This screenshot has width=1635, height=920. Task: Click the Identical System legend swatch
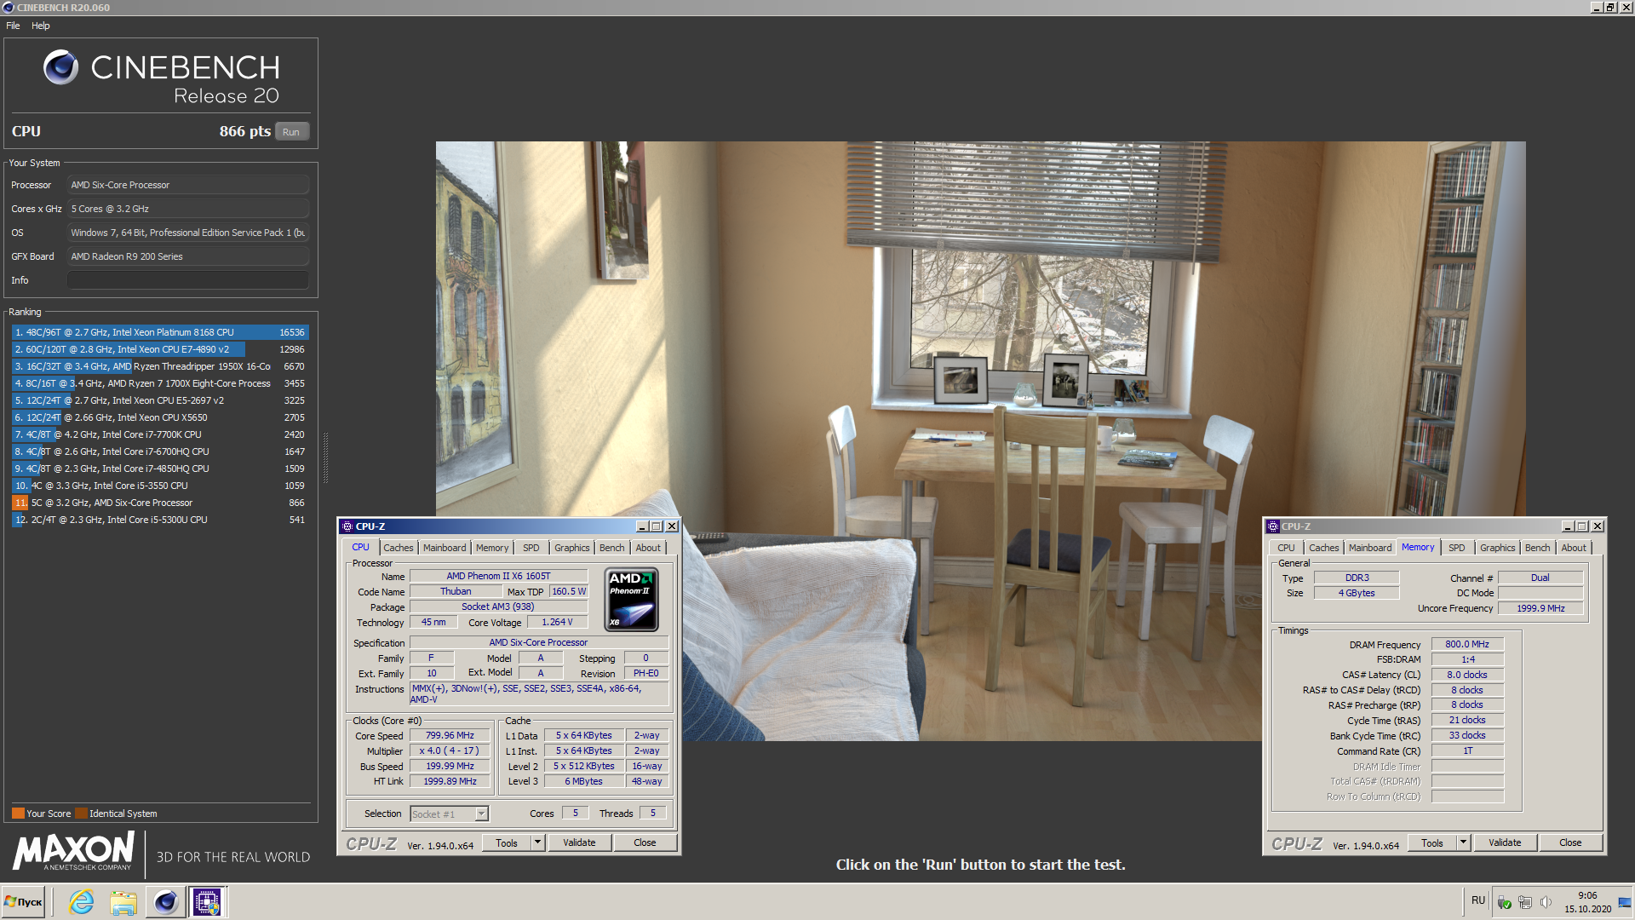[x=81, y=814]
